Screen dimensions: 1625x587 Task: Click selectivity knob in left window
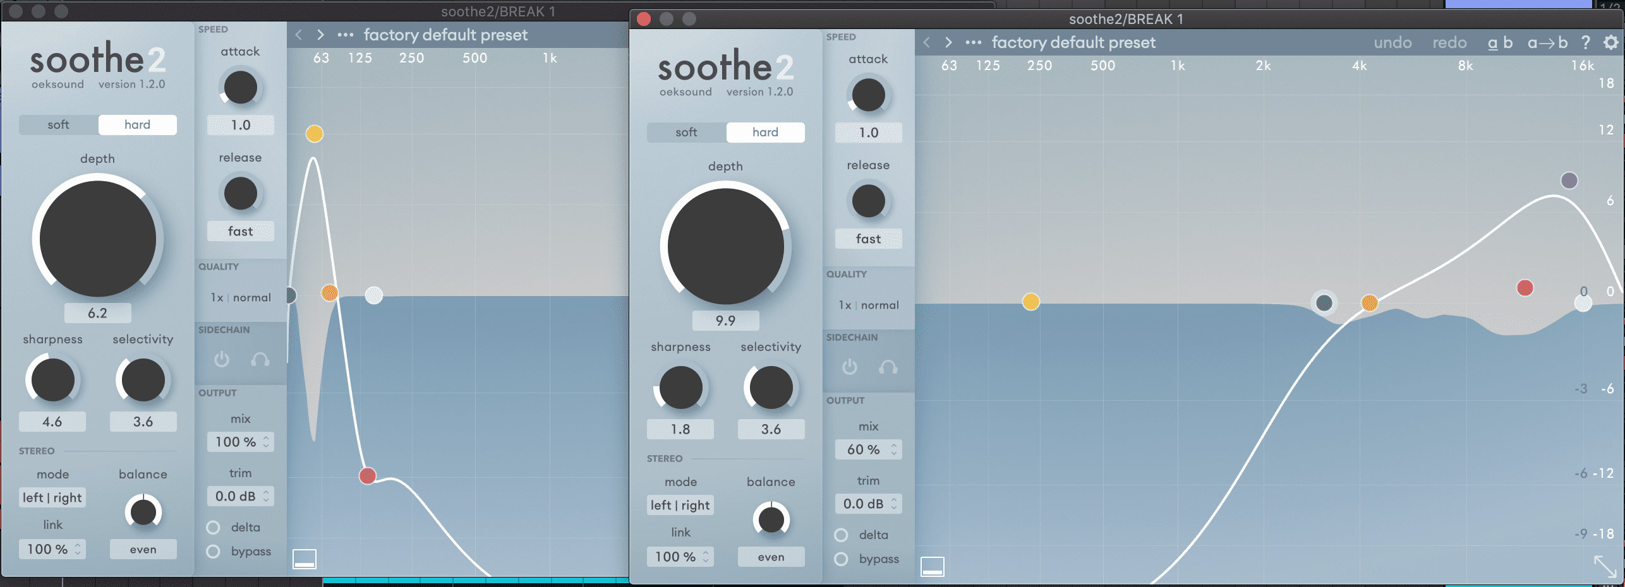tap(143, 380)
